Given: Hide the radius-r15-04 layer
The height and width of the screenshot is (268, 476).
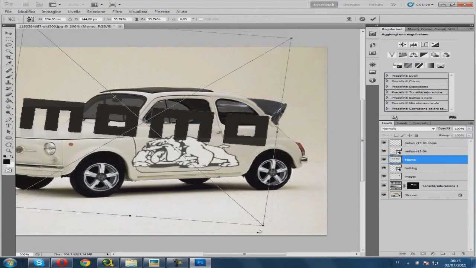Looking at the screenshot, I should tap(384, 151).
